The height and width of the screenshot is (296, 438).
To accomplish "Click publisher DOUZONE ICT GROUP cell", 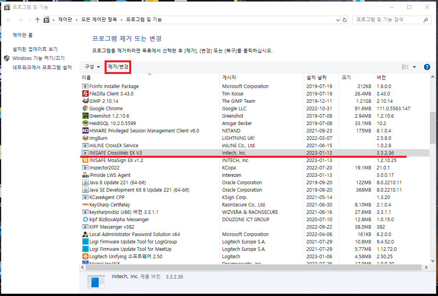I will point(246,220).
